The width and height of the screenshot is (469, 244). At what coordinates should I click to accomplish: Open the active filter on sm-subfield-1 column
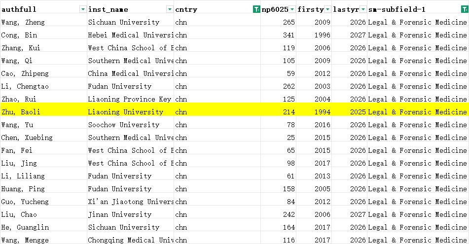[x=465, y=9]
